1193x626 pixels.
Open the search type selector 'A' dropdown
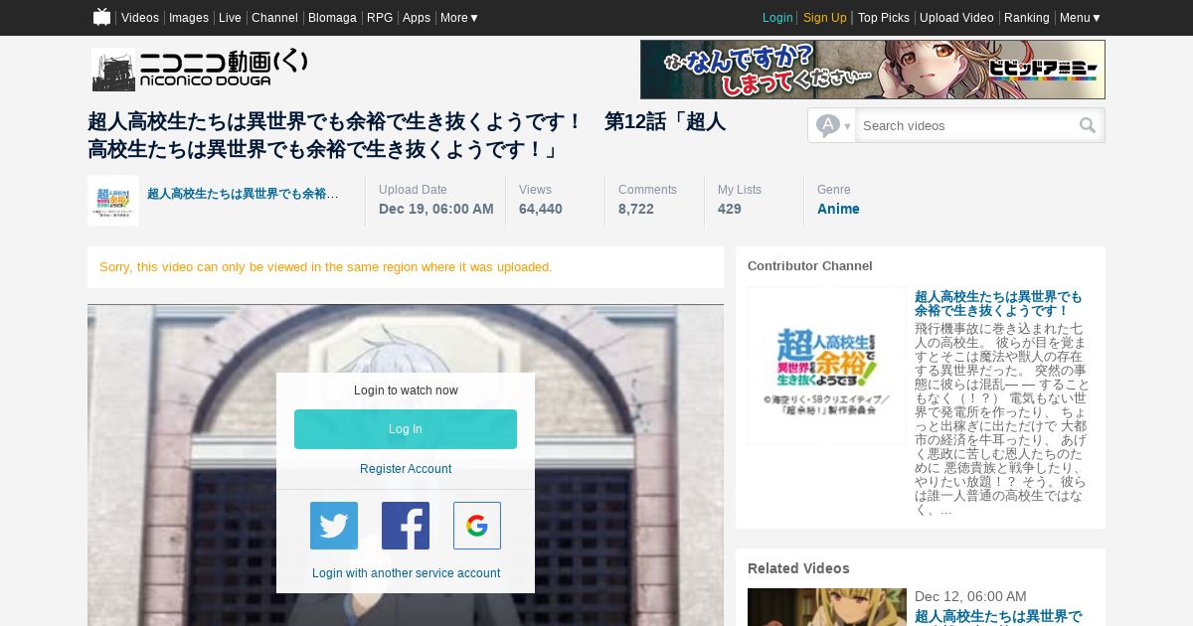pyautogui.click(x=832, y=125)
